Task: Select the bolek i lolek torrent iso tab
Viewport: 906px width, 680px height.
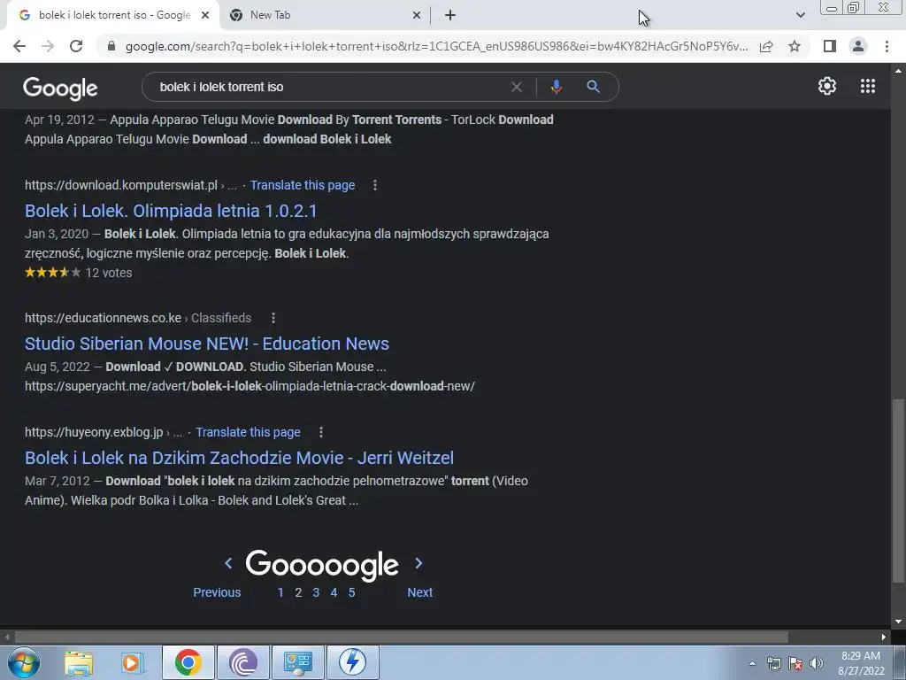Action: coord(113,16)
